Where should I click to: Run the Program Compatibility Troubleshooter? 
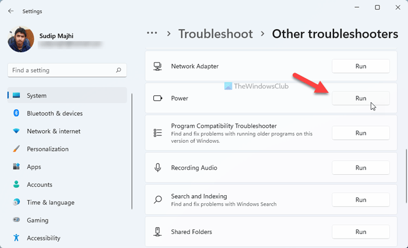360,133
